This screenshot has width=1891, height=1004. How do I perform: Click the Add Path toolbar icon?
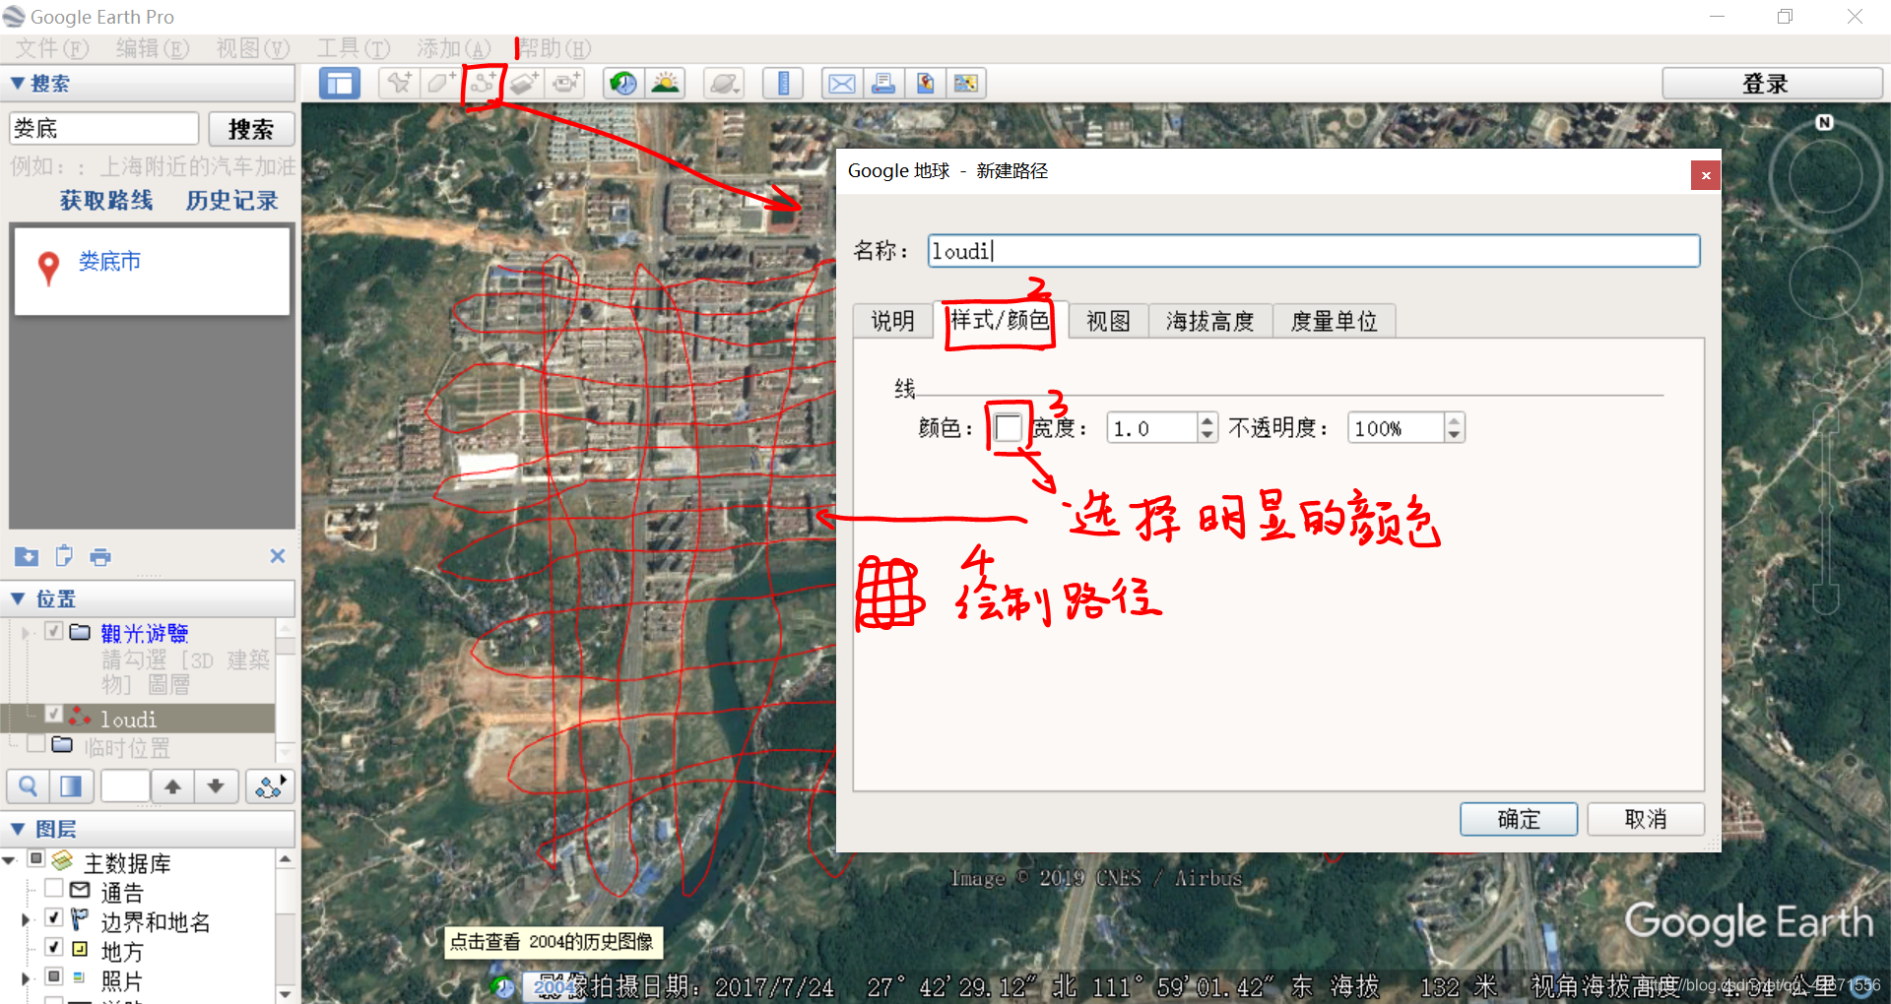pyautogui.click(x=483, y=84)
